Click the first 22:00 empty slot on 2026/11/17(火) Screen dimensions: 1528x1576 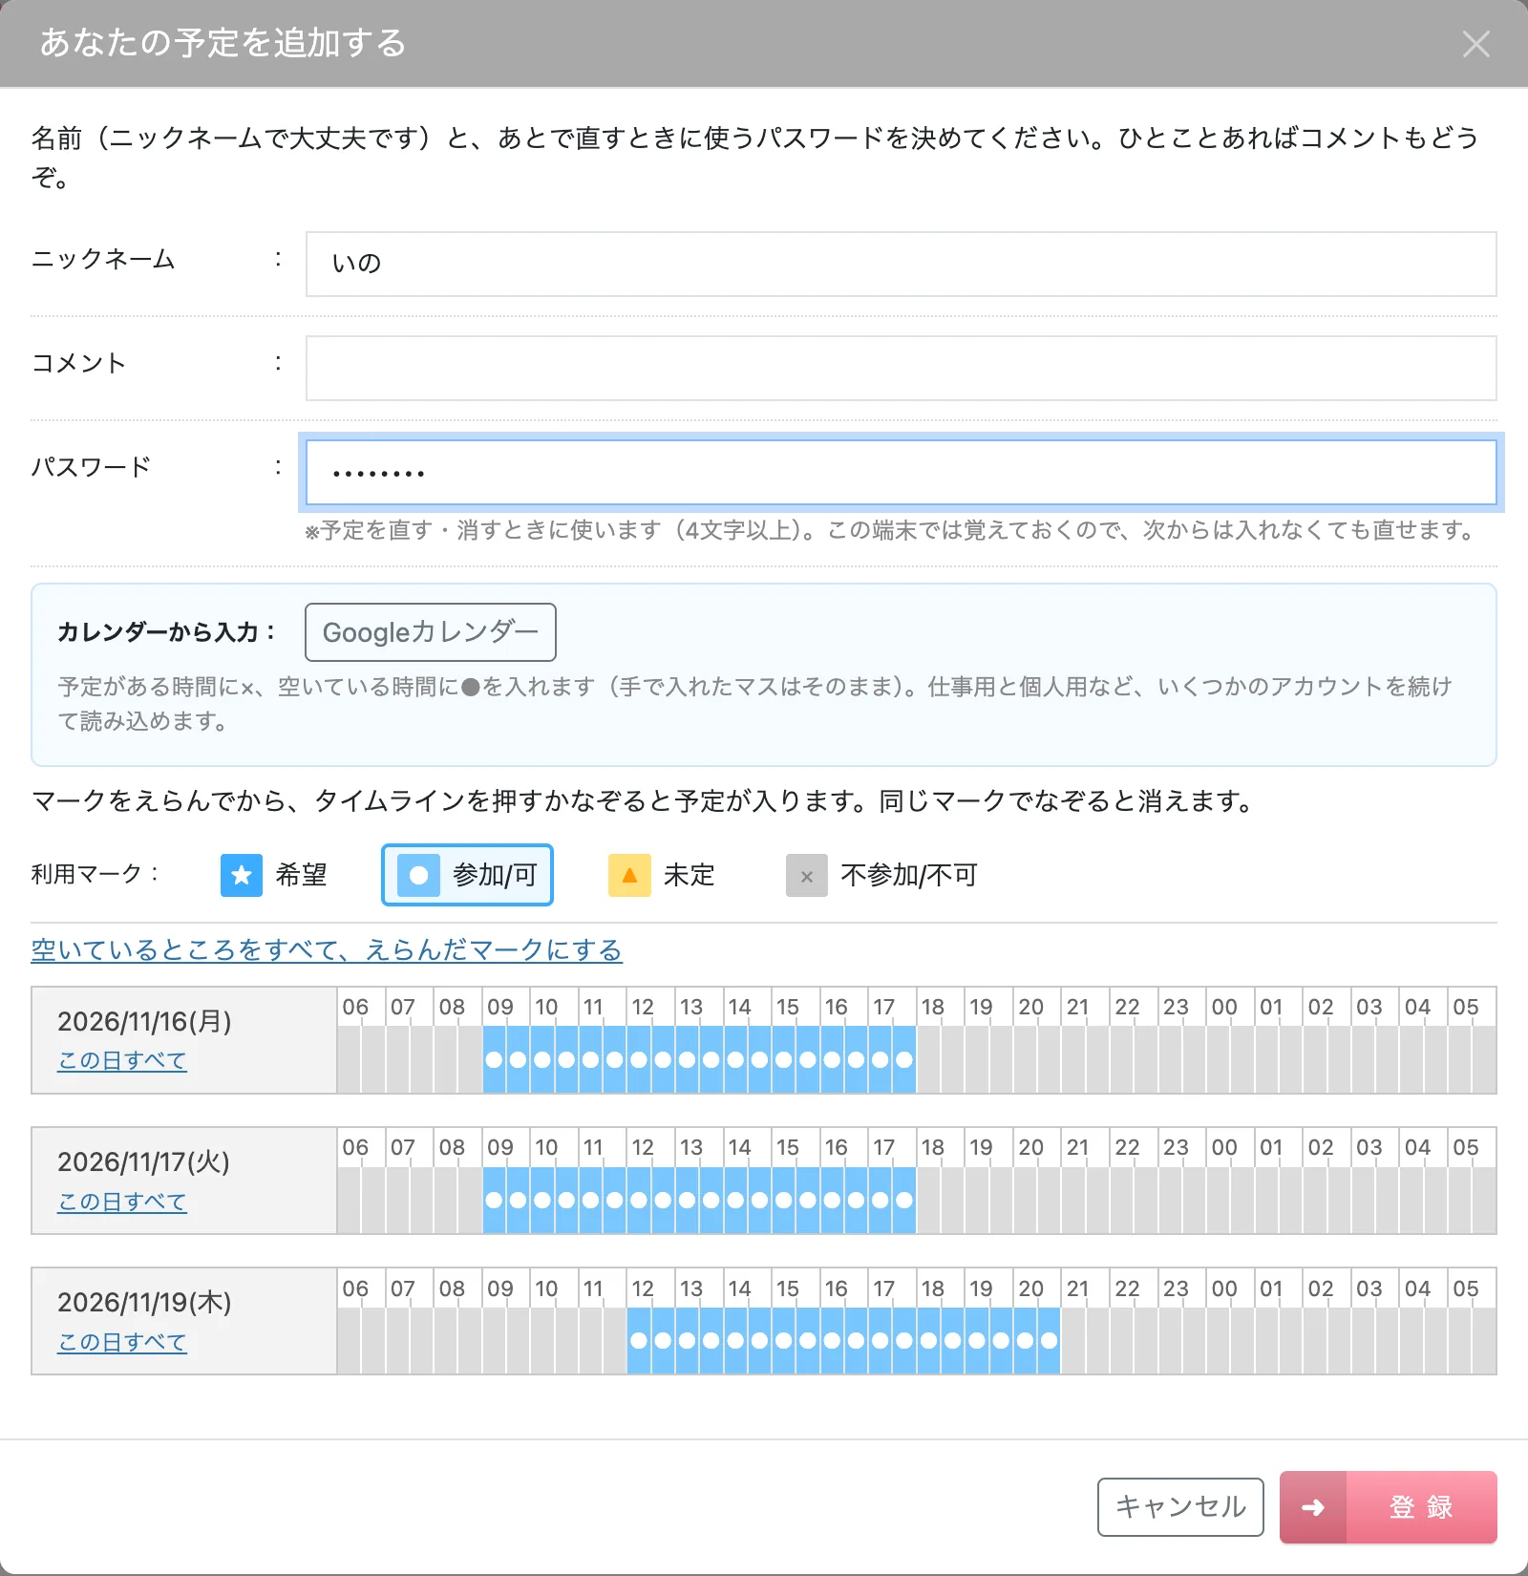point(1122,1200)
